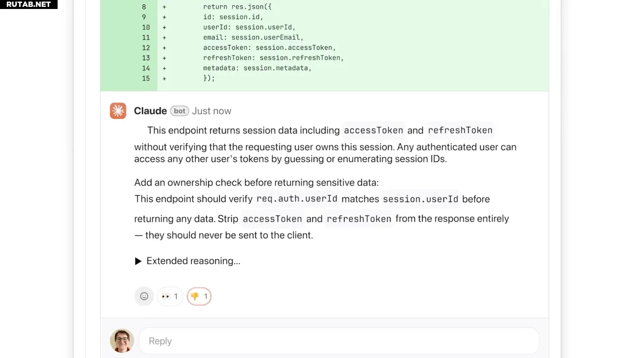Toggle the thumbs down reaction
This screenshot has width=634, height=358.
(199, 296)
